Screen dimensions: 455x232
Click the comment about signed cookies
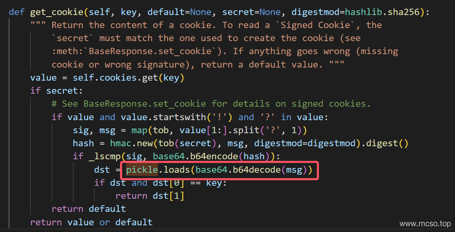(x=211, y=104)
